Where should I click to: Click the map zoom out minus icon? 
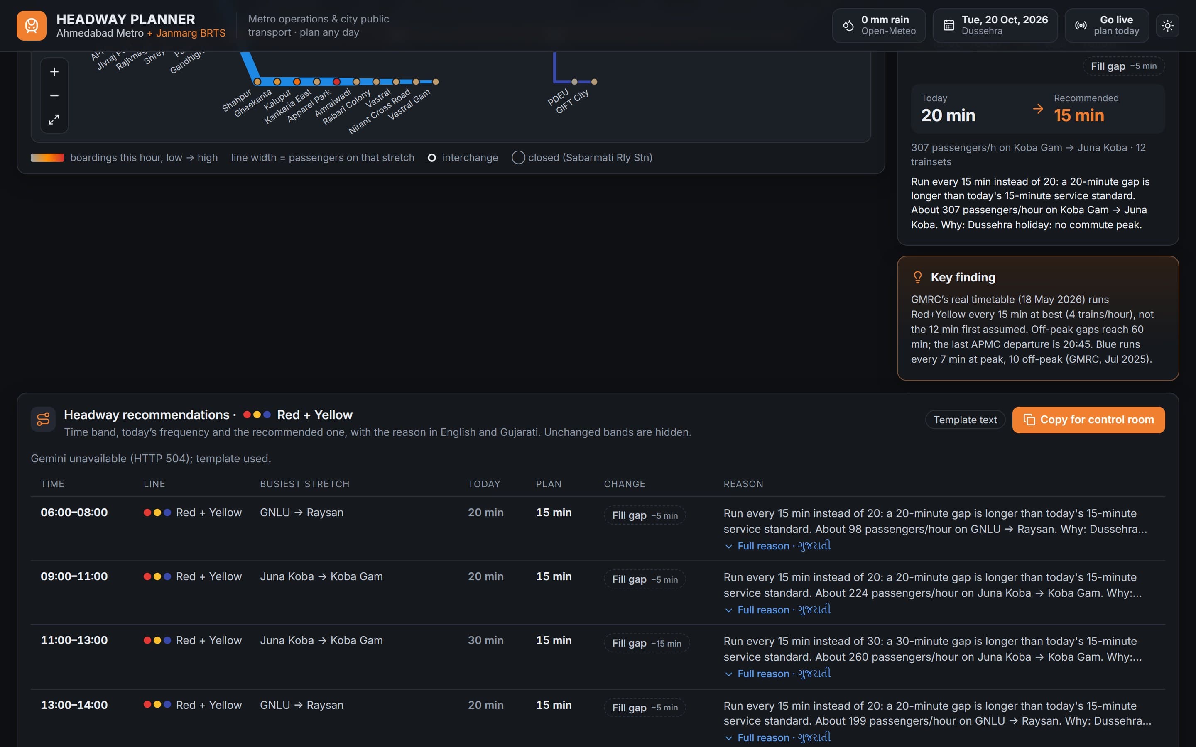coord(54,96)
